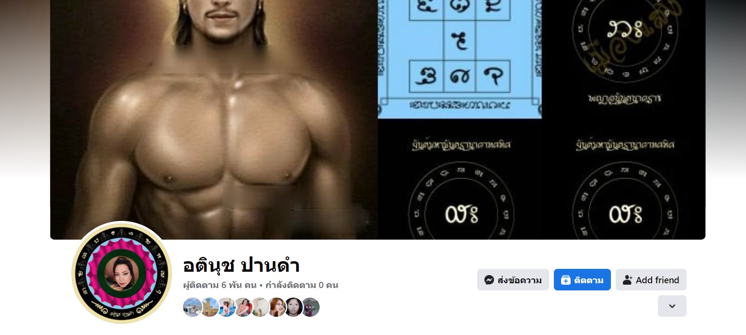Open the ผู้ติดตาม 6 พัน คน followers link

[220, 285]
